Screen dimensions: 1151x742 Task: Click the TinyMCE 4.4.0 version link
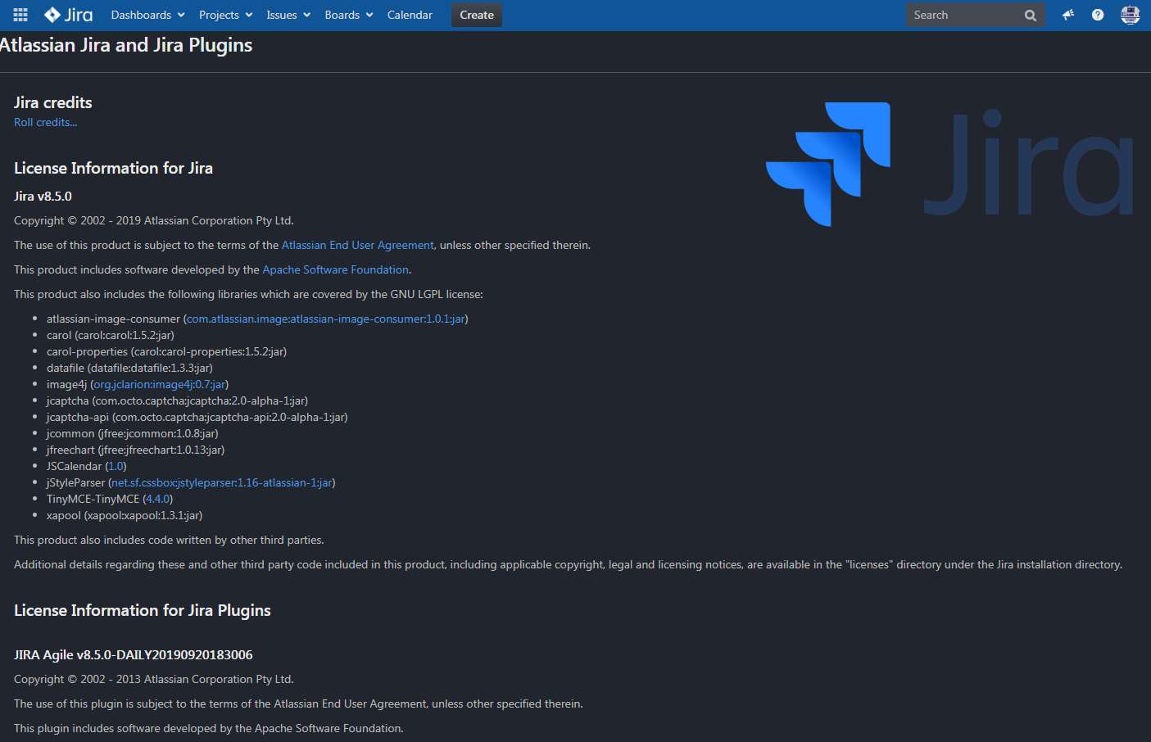pos(157,499)
